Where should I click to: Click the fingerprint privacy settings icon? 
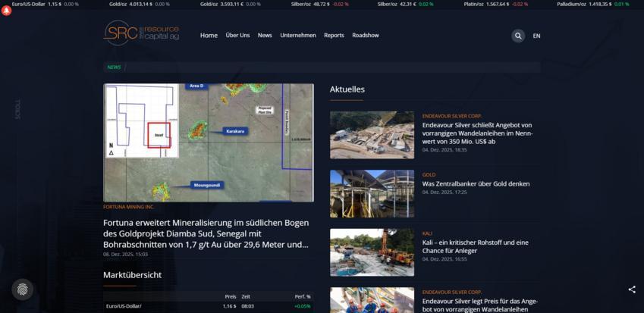click(22, 289)
